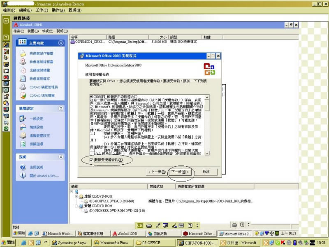Open the 映像檔燒錄精靈 burning wizard icon
The image size is (329, 247).
23,62
